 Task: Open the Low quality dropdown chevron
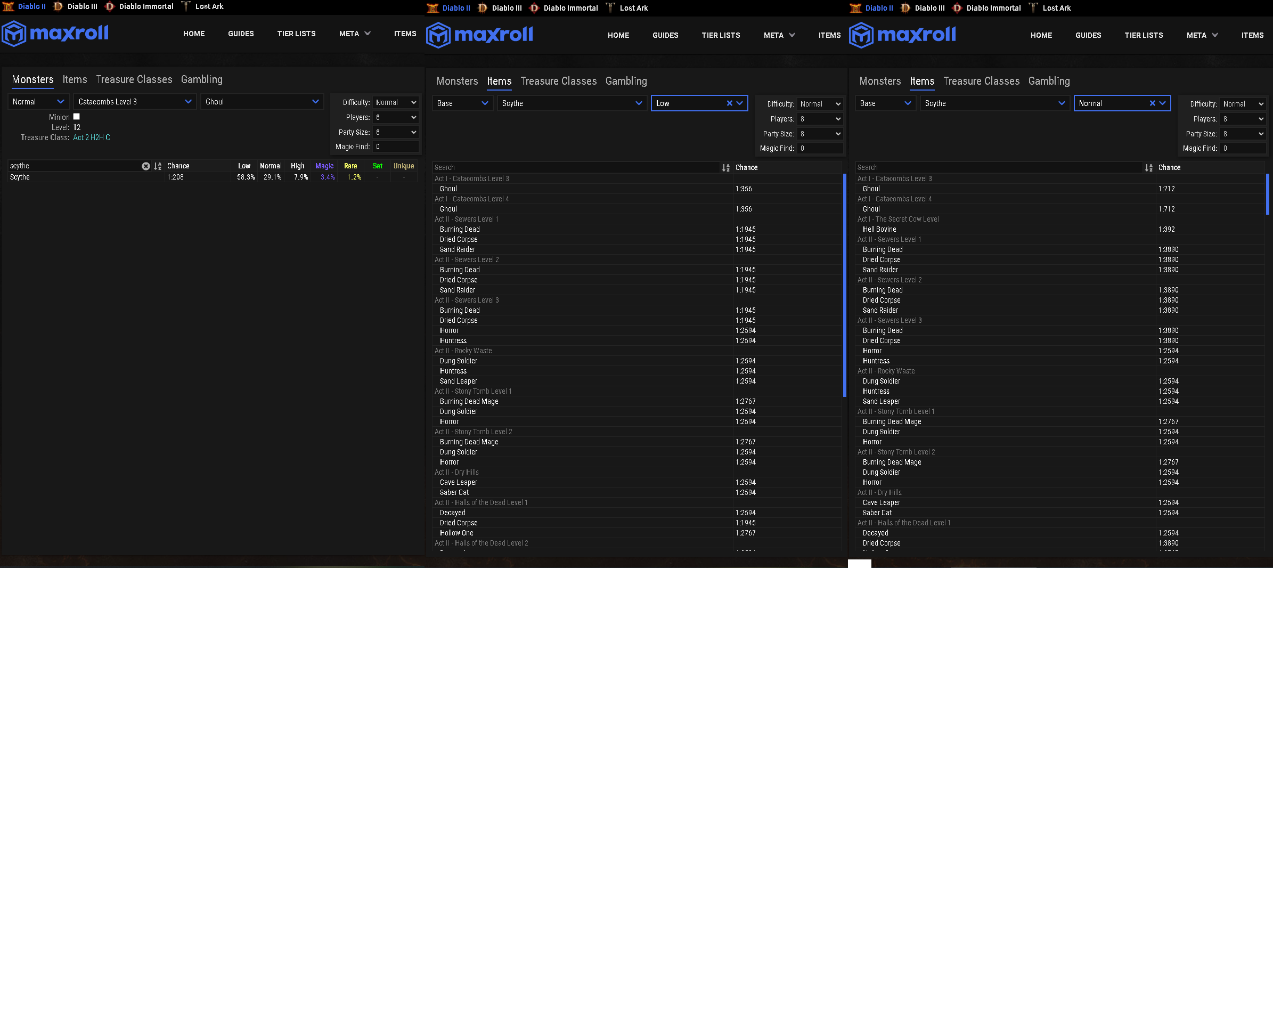click(x=740, y=103)
